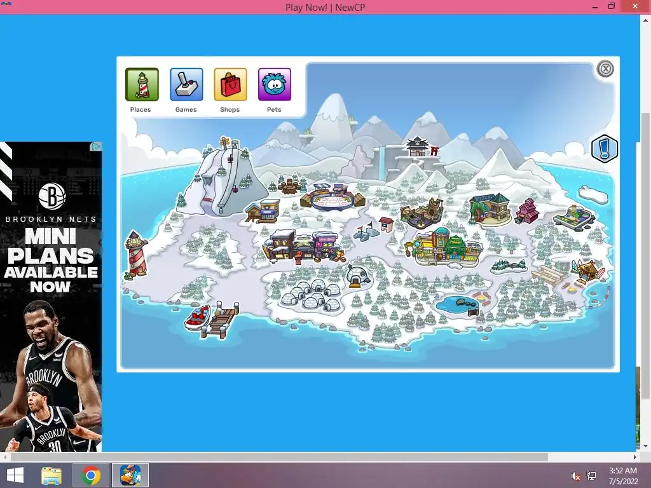The height and width of the screenshot is (488, 651).
Task: Click the vertical scrollbar on the right
Action: [x=645, y=257]
